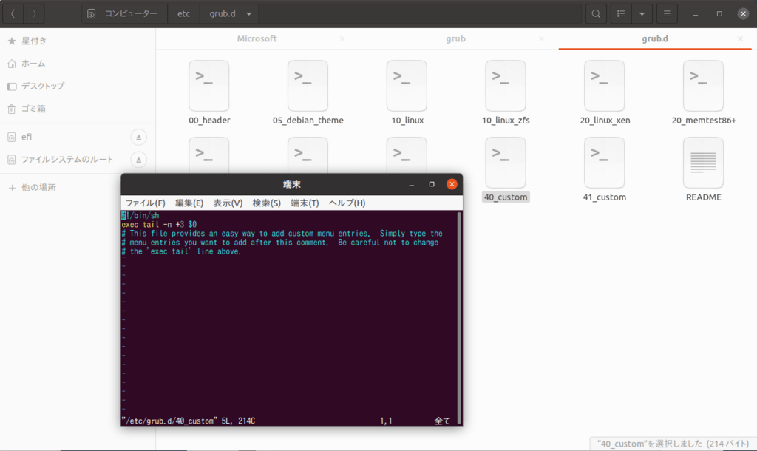Viewport: 757px width, 451px height.
Task: Switch to the grub tab
Action: 455,38
